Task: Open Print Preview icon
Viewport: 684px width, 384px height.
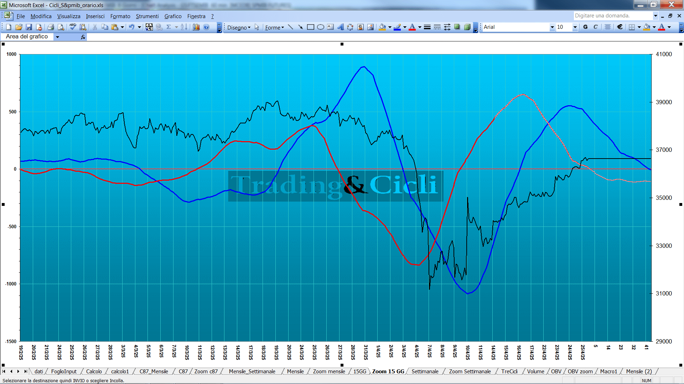Action: (x=61, y=27)
